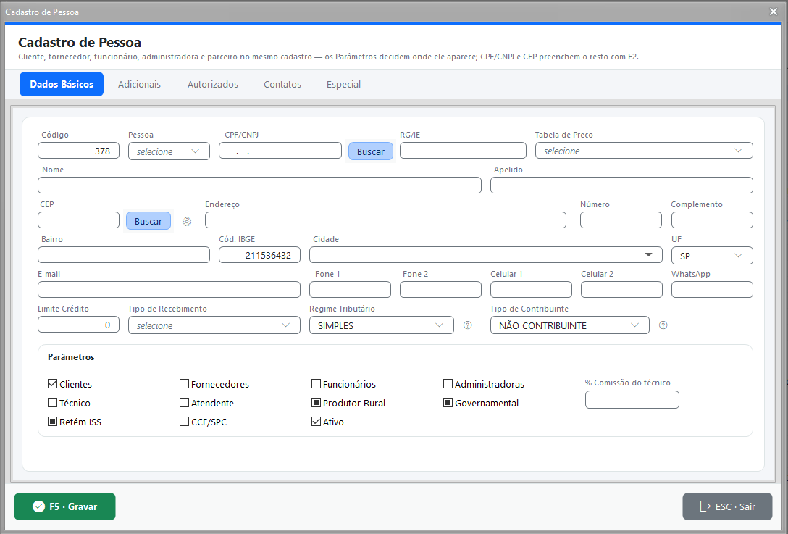Focus the Celular 1 input field
Viewport: 788px width, 534px height.
[531, 290]
